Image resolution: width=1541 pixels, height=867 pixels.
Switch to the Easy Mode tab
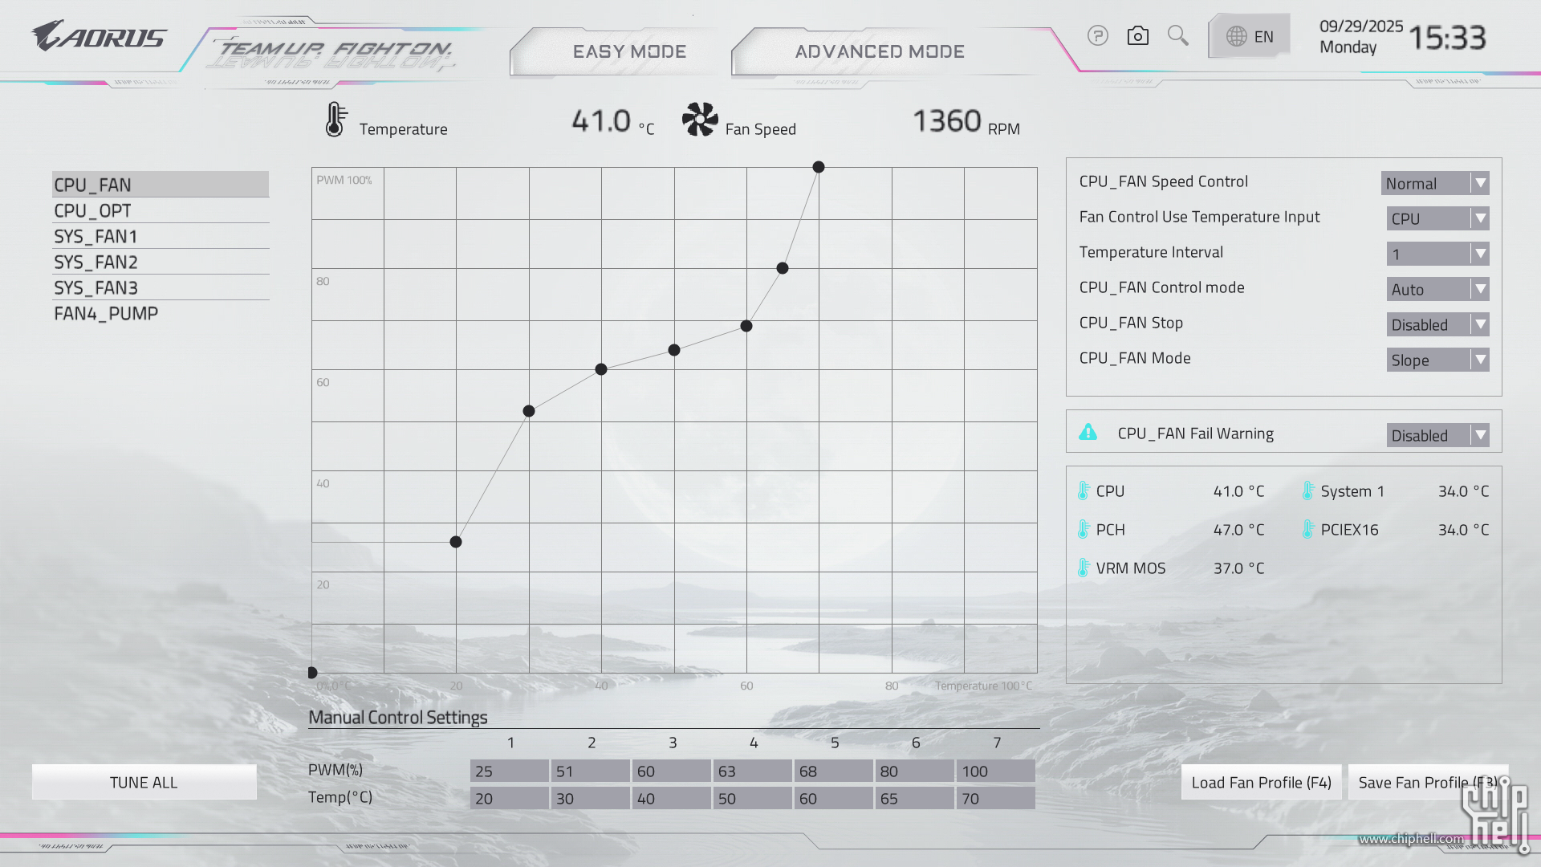click(x=629, y=51)
